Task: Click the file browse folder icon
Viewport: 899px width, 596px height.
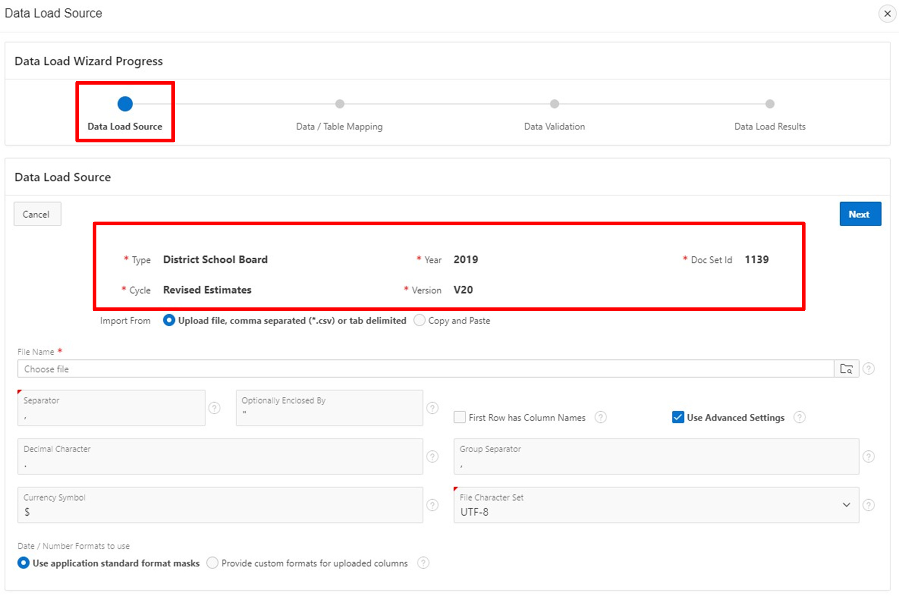Action: 846,369
